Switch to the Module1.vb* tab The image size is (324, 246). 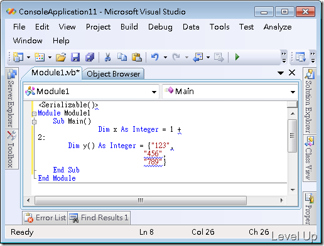[55, 73]
